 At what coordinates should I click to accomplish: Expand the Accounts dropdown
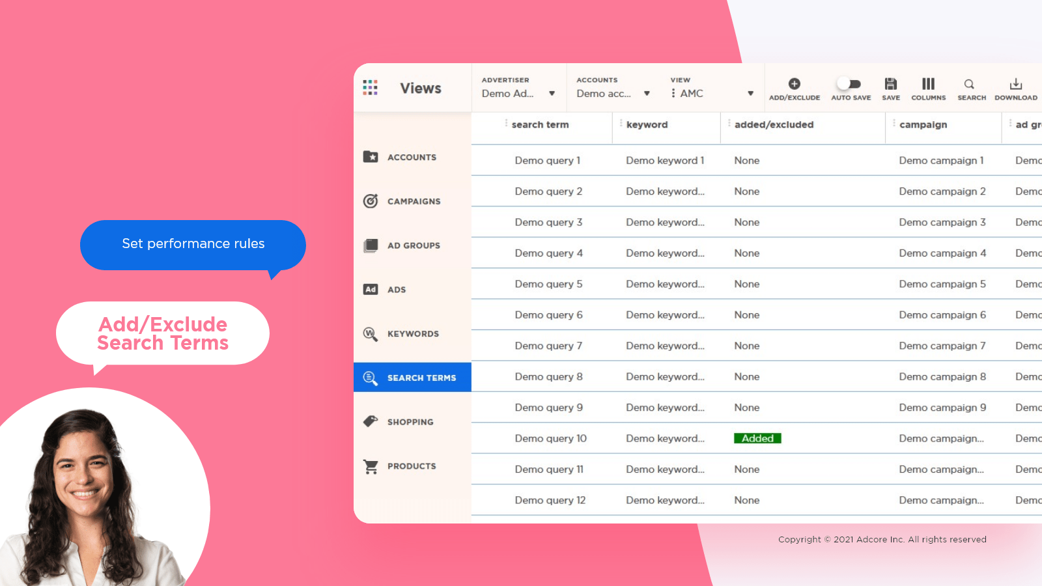(x=647, y=94)
